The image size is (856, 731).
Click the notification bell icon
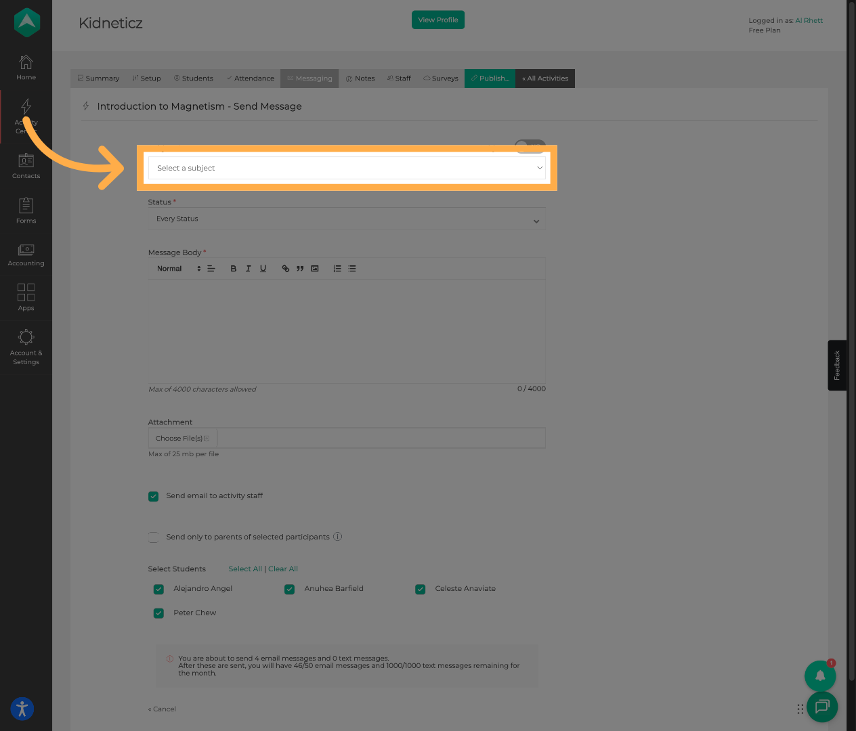coord(820,675)
